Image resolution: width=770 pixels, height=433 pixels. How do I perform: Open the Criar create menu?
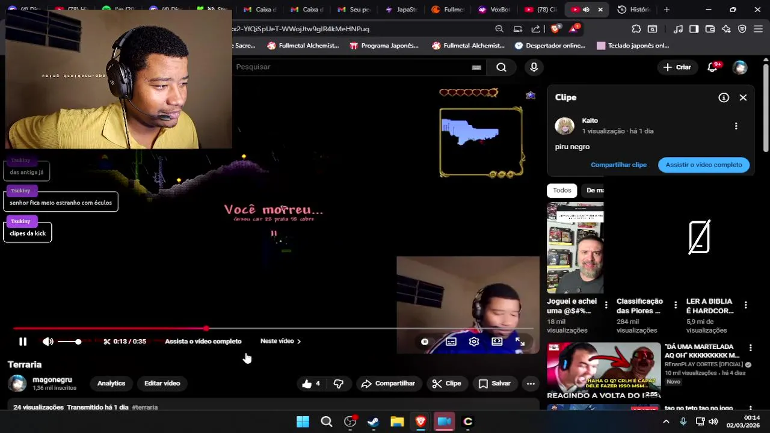[677, 67]
